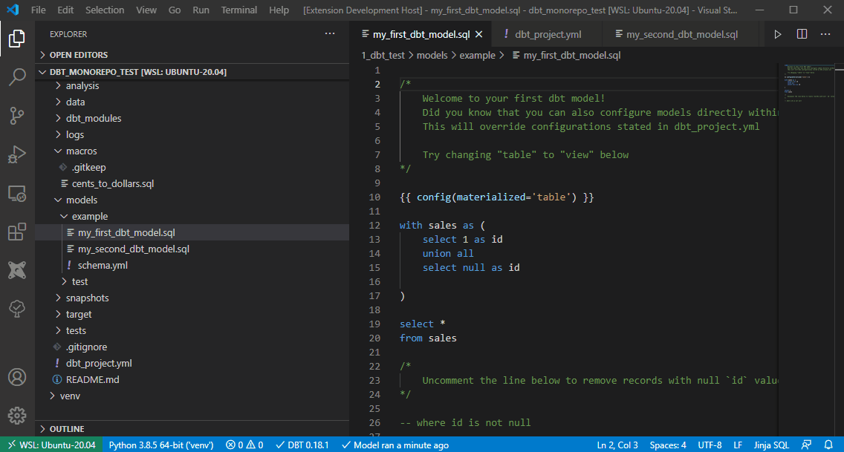Open the Search view icon
The height and width of the screenshot is (452, 844).
16,77
